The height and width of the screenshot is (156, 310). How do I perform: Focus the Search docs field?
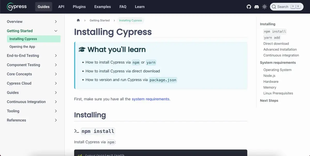pyautogui.click(x=287, y=7)
